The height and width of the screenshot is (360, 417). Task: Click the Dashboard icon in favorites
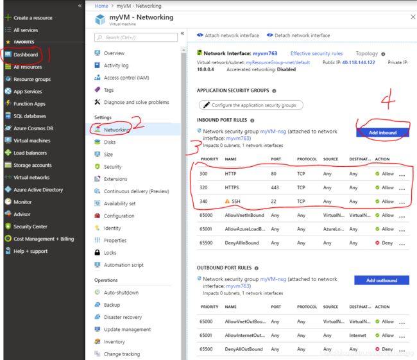coord(8,55)
